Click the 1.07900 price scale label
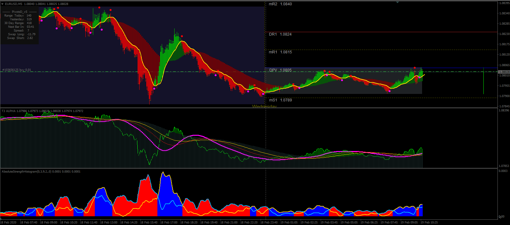Viewport: 510px width, 225px height. coord(504,96)
